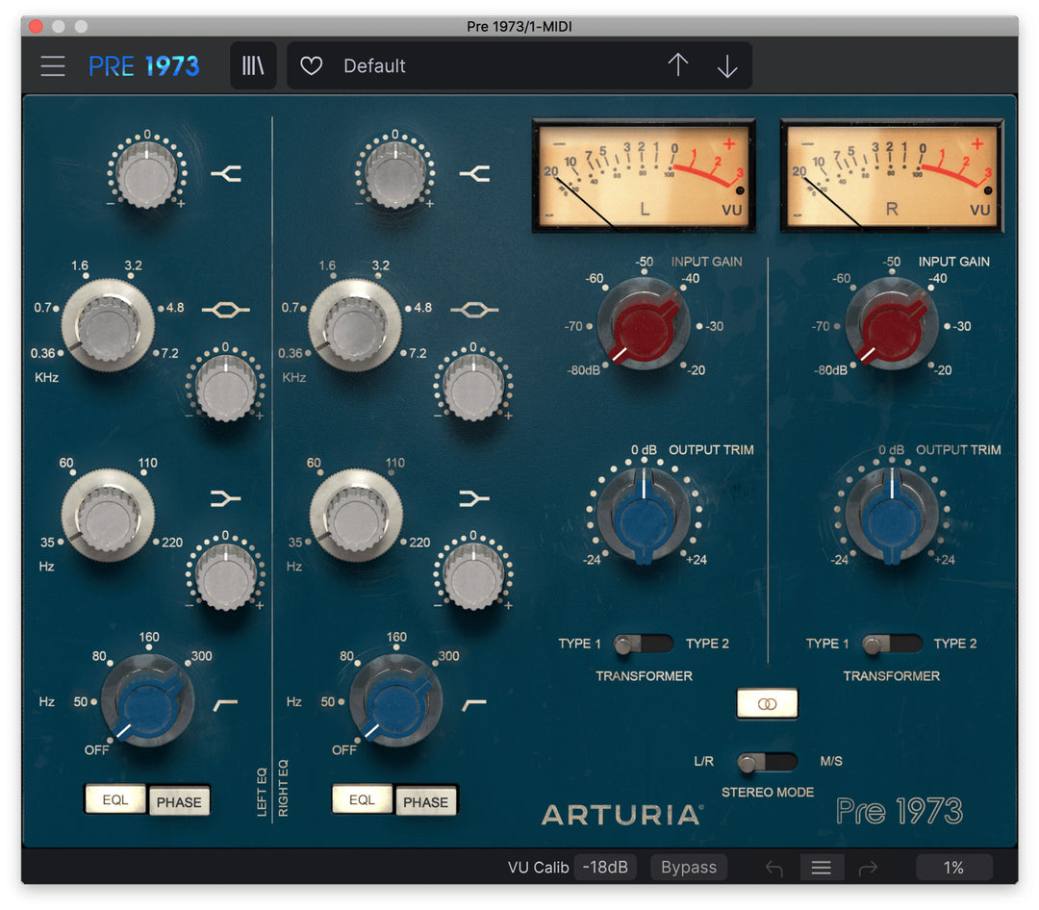The image size is (1039, 910).
Task: Click the Left EQ mid frequency KHz knob
Action: [x=108, y=326]
